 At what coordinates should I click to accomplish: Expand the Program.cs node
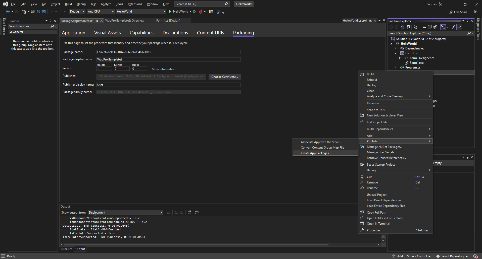coord(396,68)
